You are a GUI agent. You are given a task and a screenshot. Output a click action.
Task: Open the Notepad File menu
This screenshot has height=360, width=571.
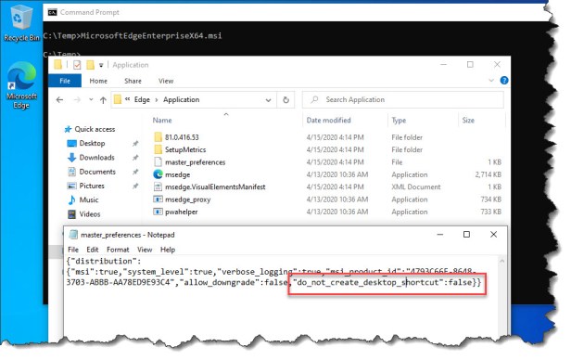pos(73,250)
